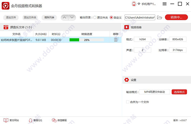The height and width of the screenshot is (124, 191).
Task: Move selected file up with up arrow
Action: 64,17
